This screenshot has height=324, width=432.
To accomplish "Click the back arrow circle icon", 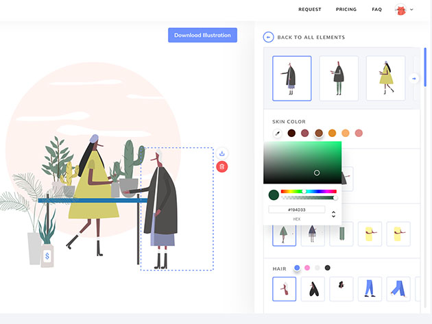I will tap(268, 37).
